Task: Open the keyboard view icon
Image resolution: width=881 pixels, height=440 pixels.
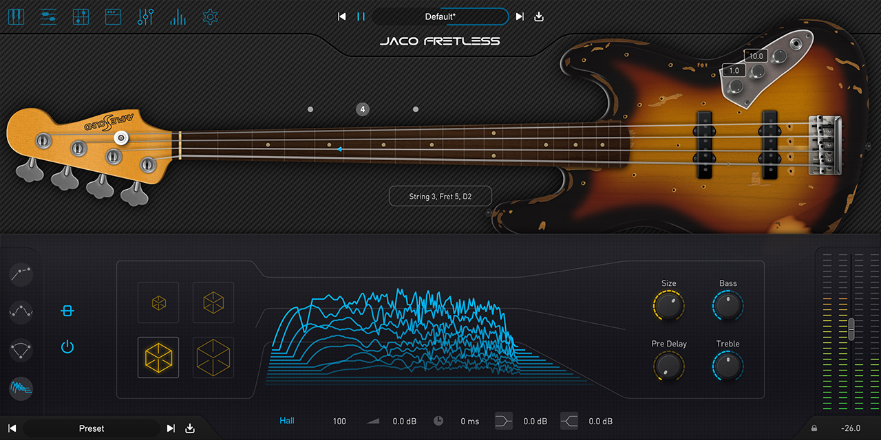Action: pyautogui.click(x=16, y=16)
